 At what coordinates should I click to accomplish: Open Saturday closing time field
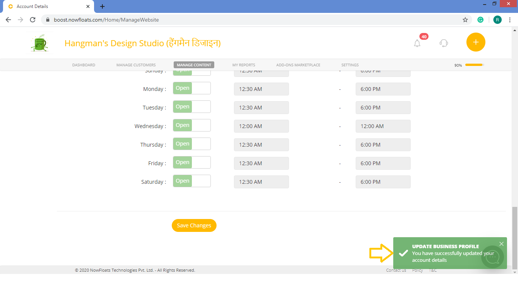383,182
